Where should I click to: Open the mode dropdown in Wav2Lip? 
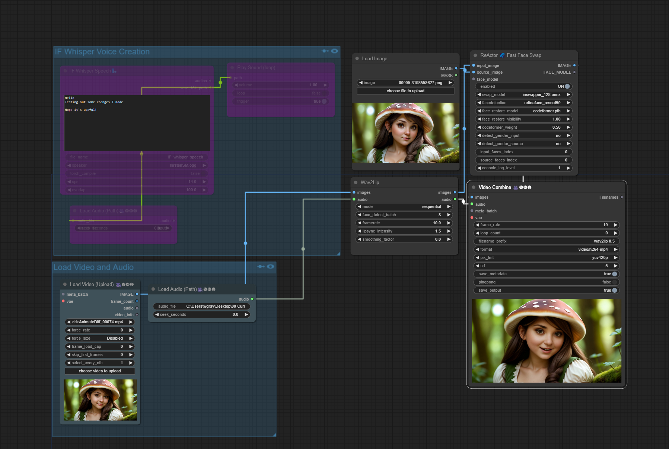(404, 206)
